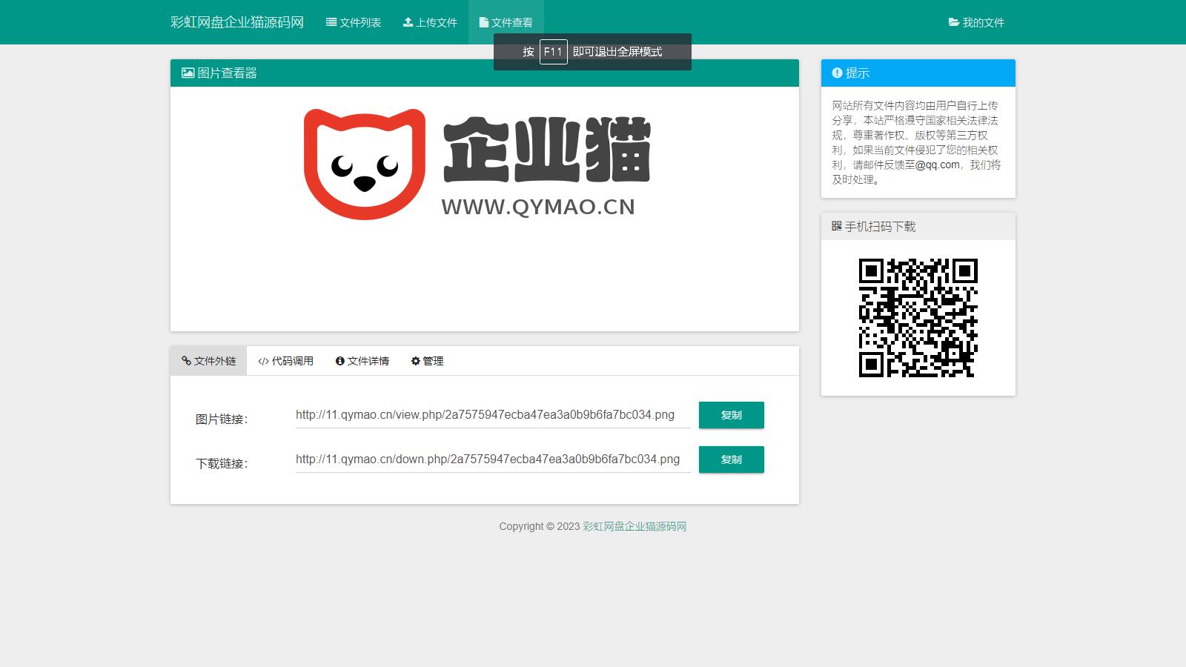Open the 管理 tab

pos(428,361)
